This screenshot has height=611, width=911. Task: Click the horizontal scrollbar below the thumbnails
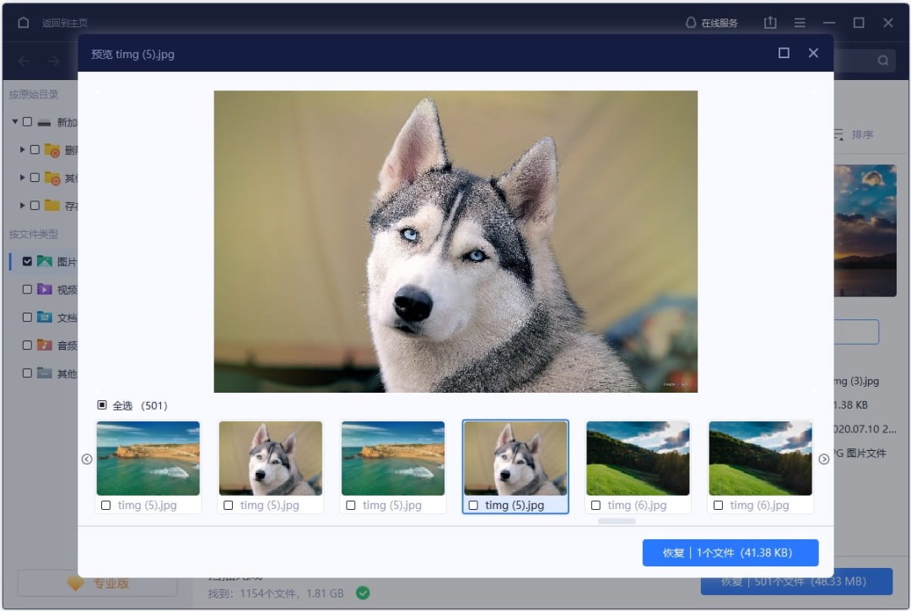617,522
